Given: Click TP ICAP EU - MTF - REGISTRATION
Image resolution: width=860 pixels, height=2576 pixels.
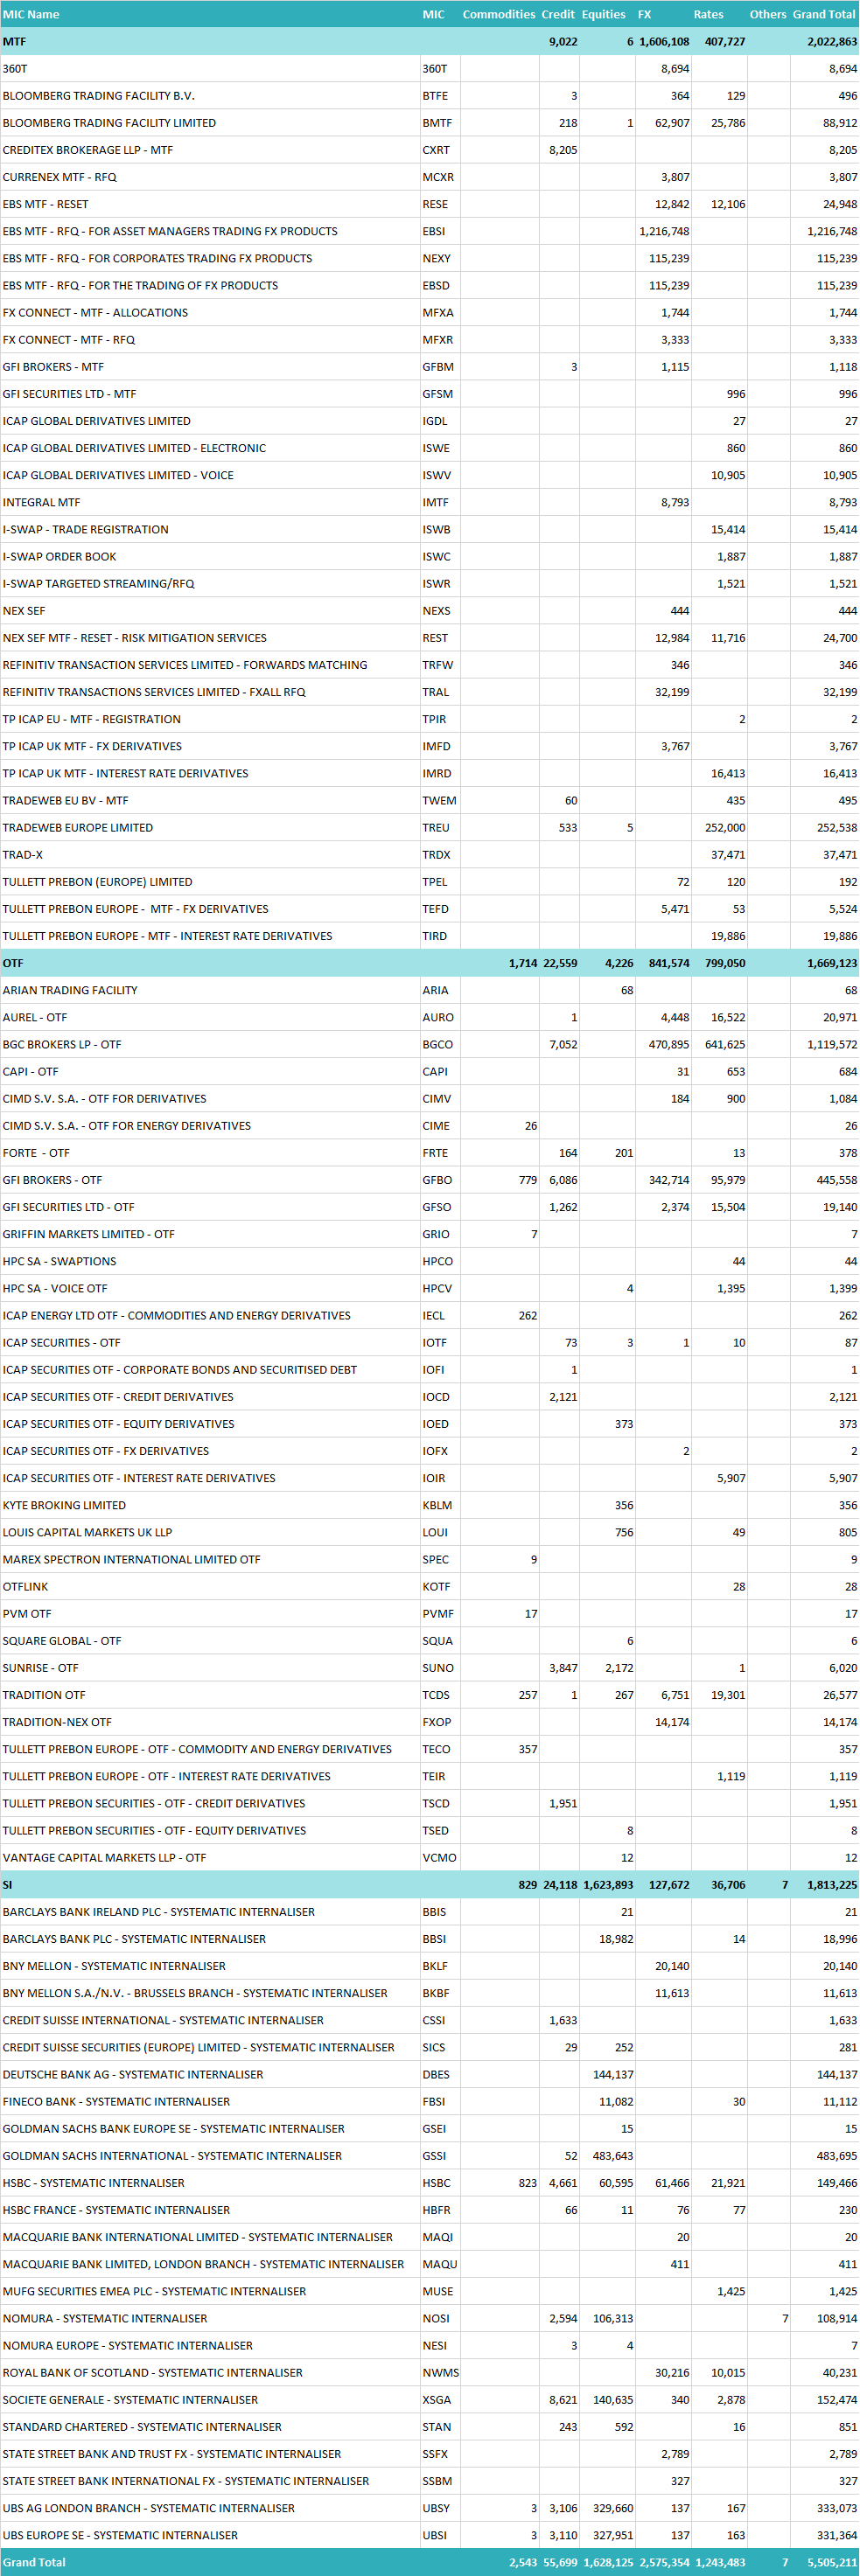Looking at the screenshot, I should pos(92,719).
